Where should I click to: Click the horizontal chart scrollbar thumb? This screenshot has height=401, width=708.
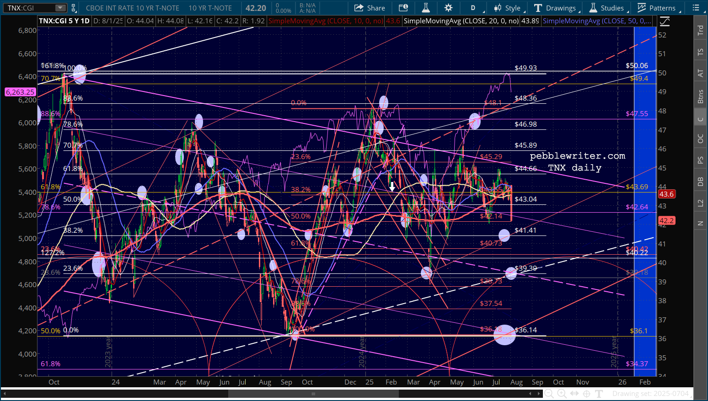[x=313, y=394]
